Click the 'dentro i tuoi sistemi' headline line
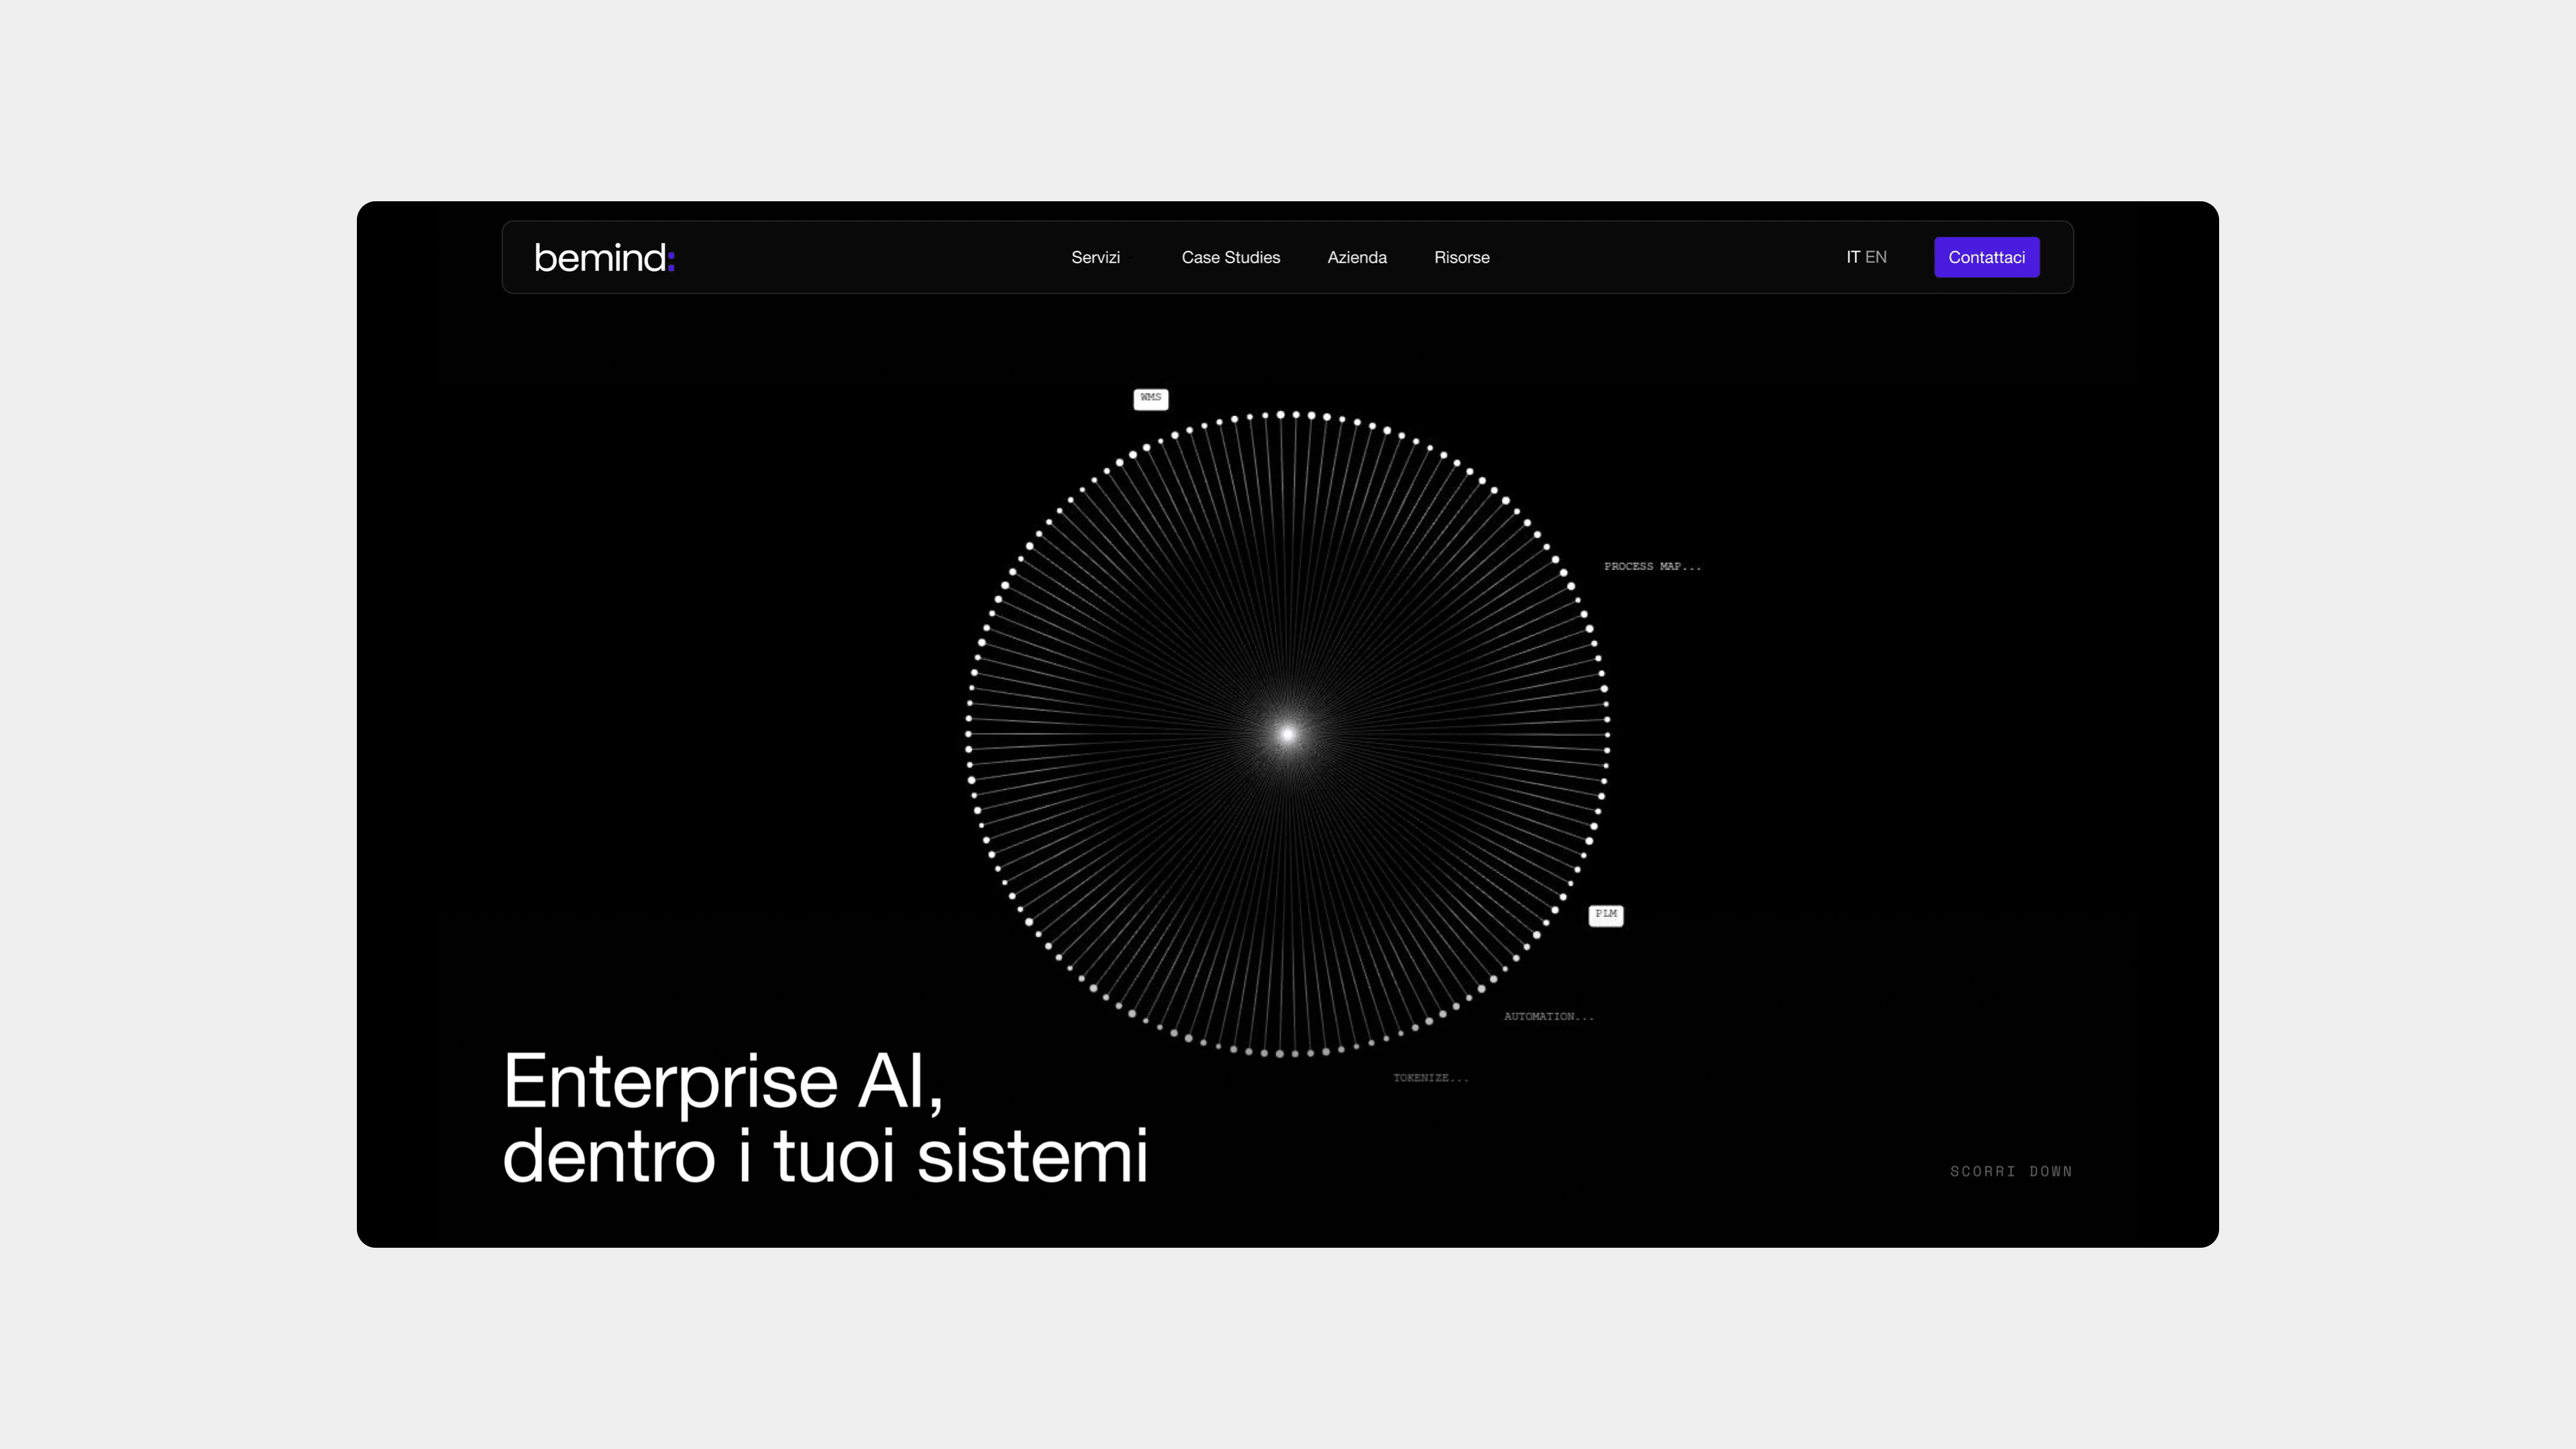 (825, 1156)
